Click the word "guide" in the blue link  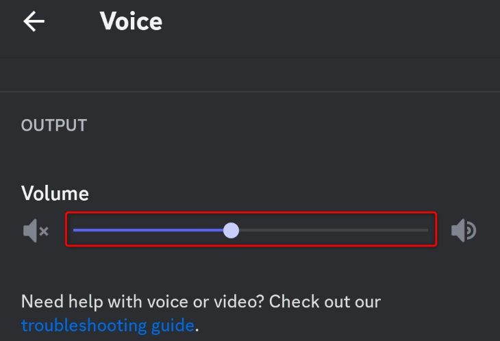click(x=171, y=325)
